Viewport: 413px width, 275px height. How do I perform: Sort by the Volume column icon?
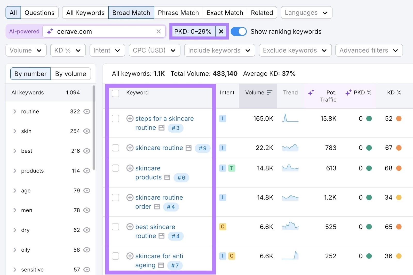coord(269,92)
